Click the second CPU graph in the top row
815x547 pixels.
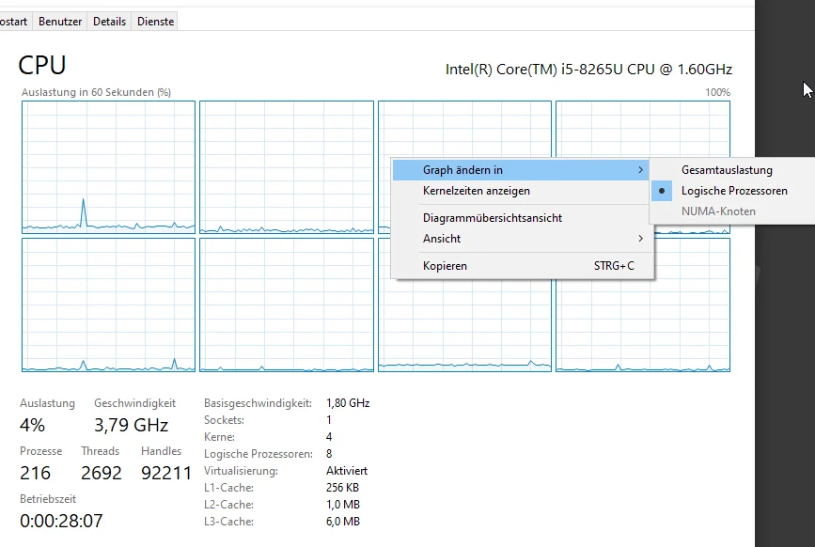[287, 167]
